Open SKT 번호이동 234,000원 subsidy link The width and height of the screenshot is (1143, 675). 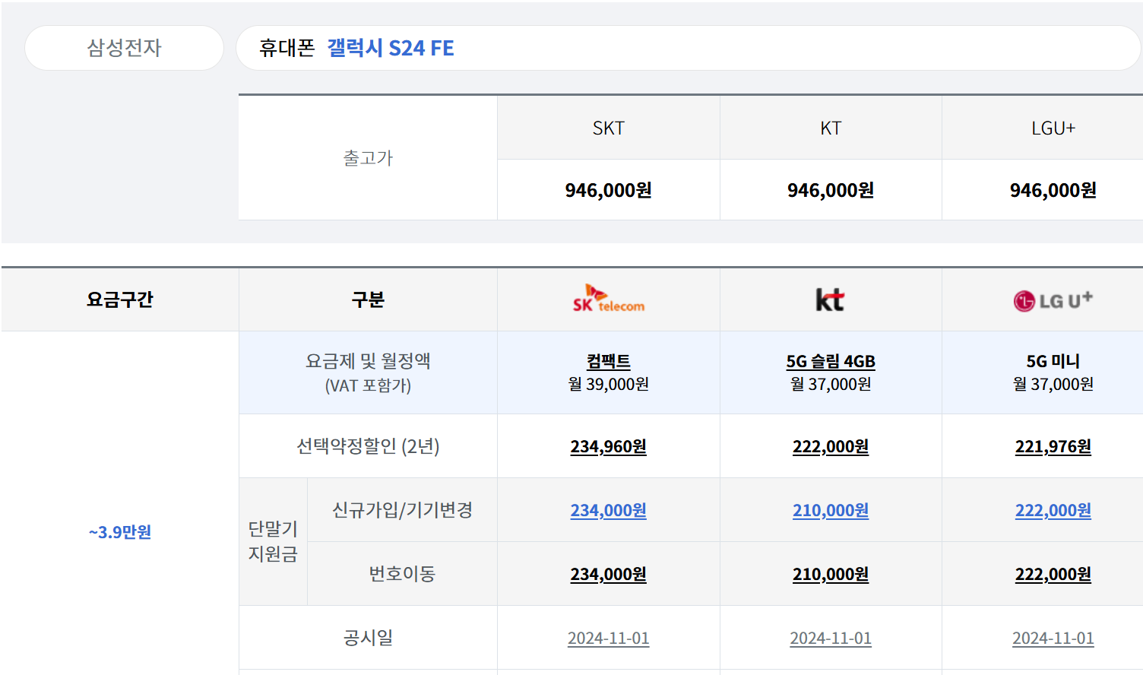click(x=608, y=574)
